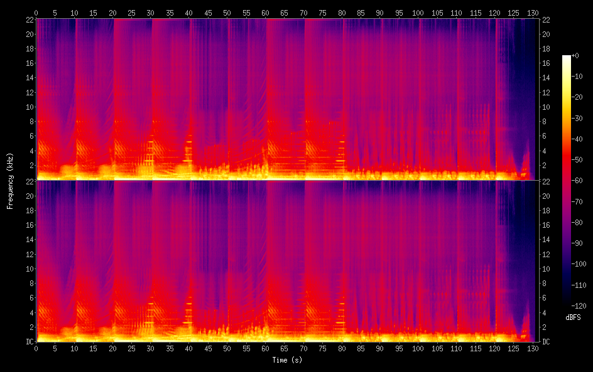This screenshot has width=593, height=372.
Task: Click the 90 s tick on bottom time axis
Action: [x=381, y=348]
